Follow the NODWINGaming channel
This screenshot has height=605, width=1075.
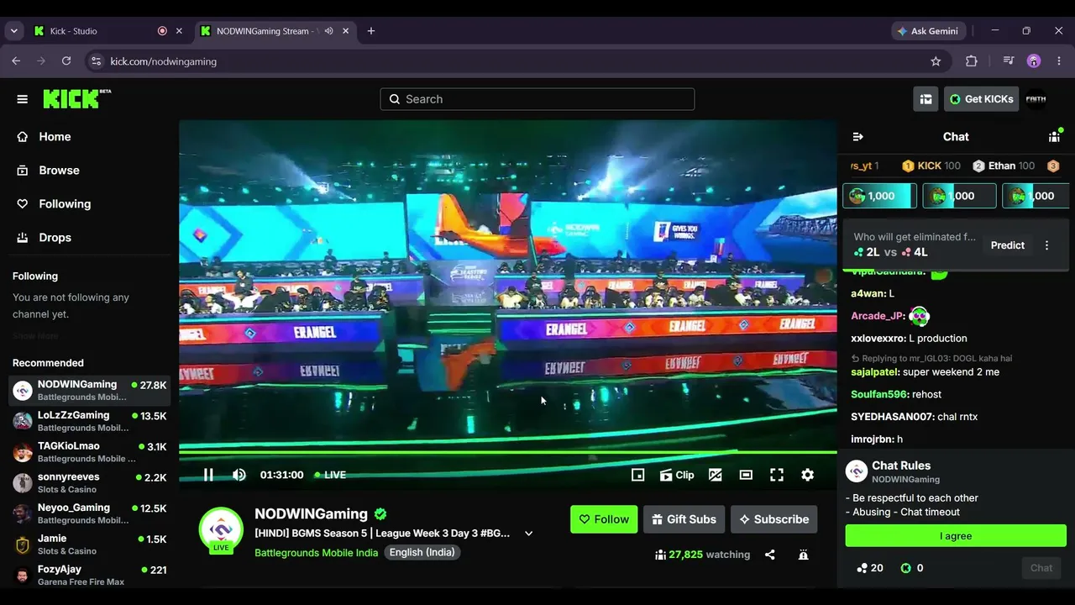[604, 519]
